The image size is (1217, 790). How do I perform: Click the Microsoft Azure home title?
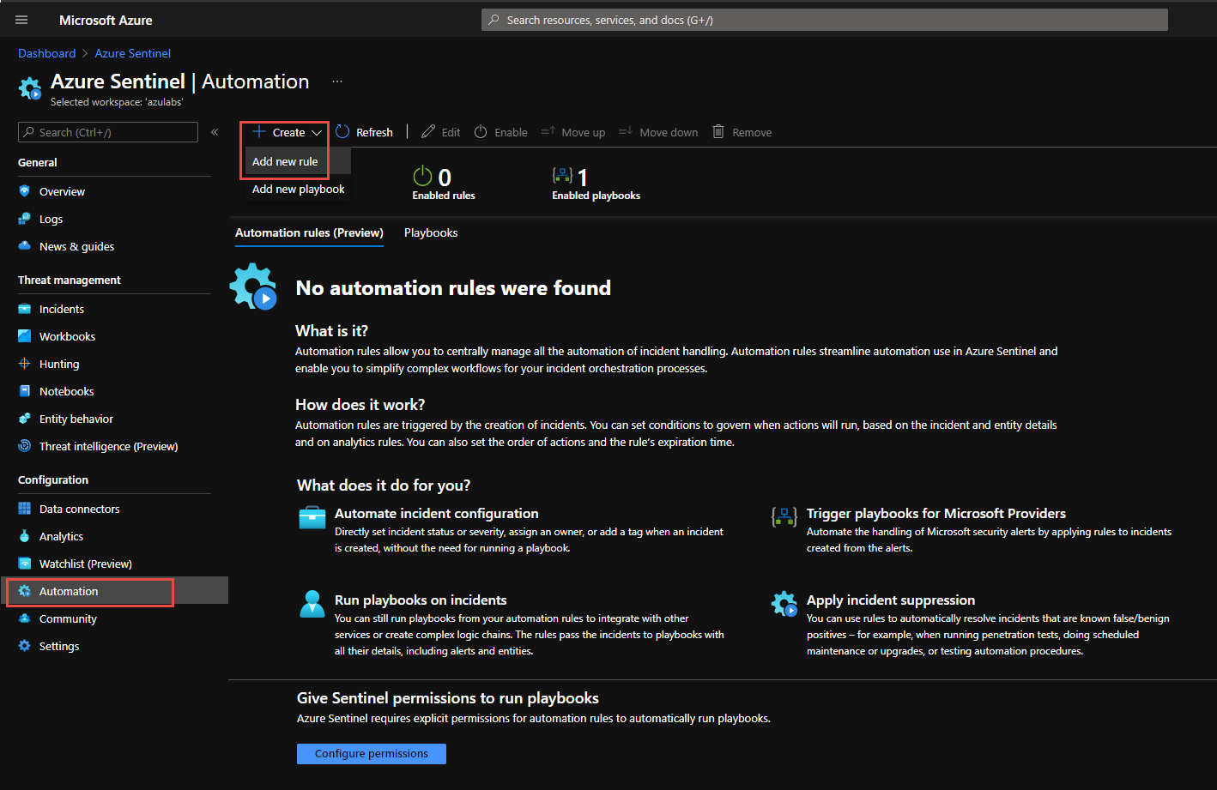pos(106,20)
